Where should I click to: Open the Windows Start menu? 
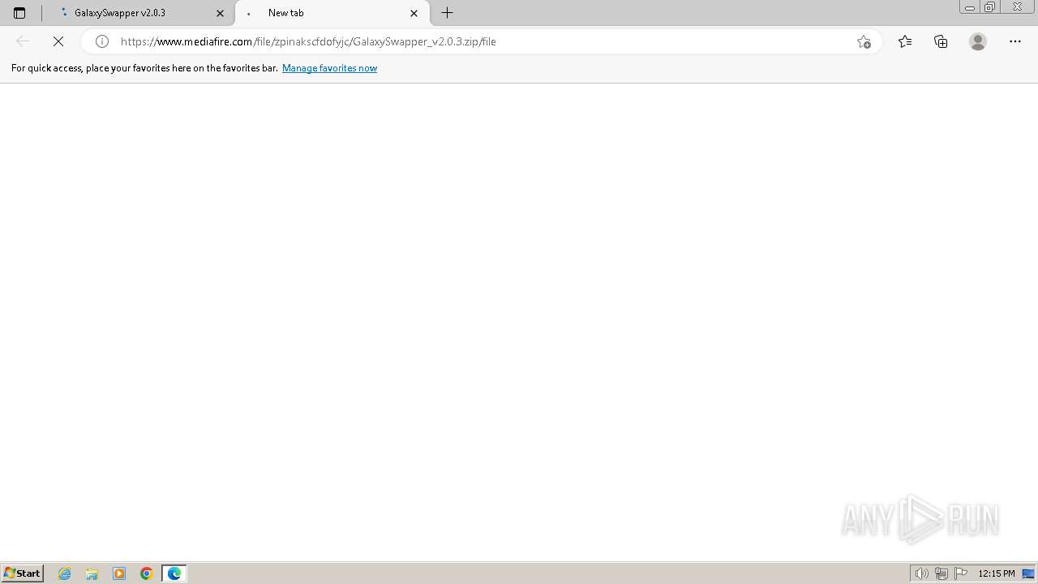coord(22,573)
